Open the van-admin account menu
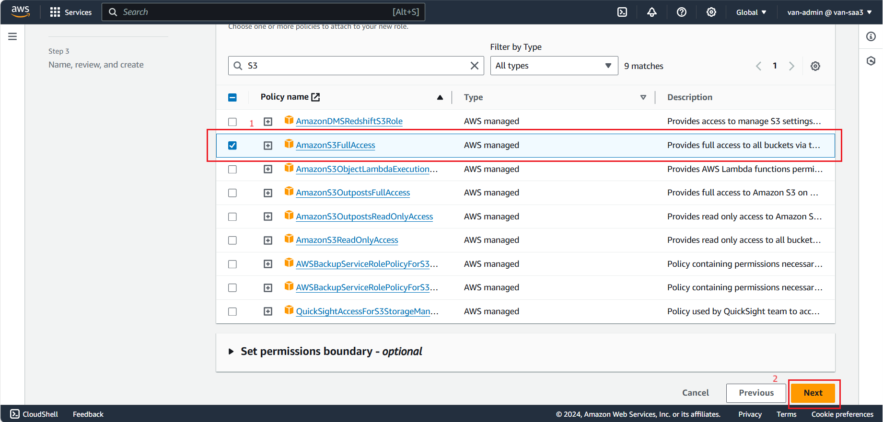Viewport: 883px width, 422px height. [829, 12]
